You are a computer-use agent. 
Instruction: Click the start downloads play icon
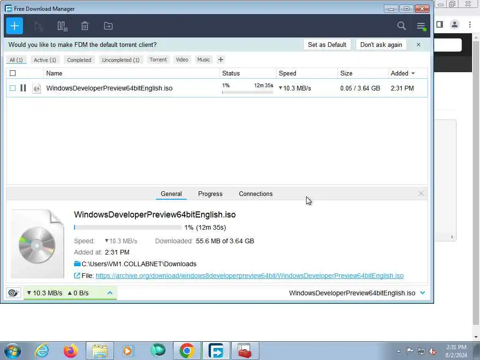tap(39, 26)
